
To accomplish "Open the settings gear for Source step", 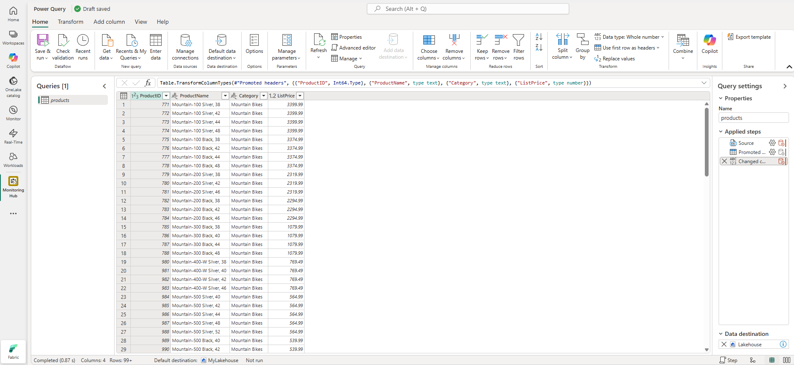I will pyautogui.click(x=772, y=143).
